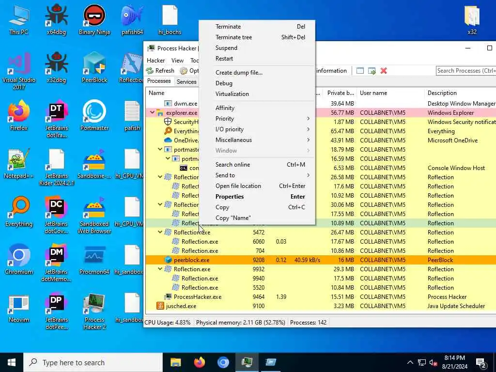496x372 pixels.
Task: Select the peerblock.exe process row
Action: pos(321,260)
